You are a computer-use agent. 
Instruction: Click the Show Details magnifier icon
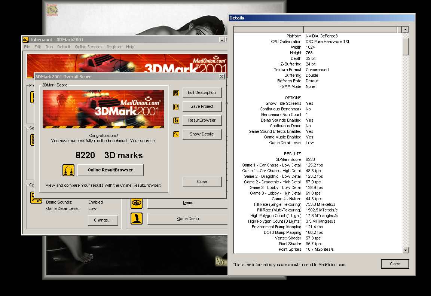(x=176, y=134)
